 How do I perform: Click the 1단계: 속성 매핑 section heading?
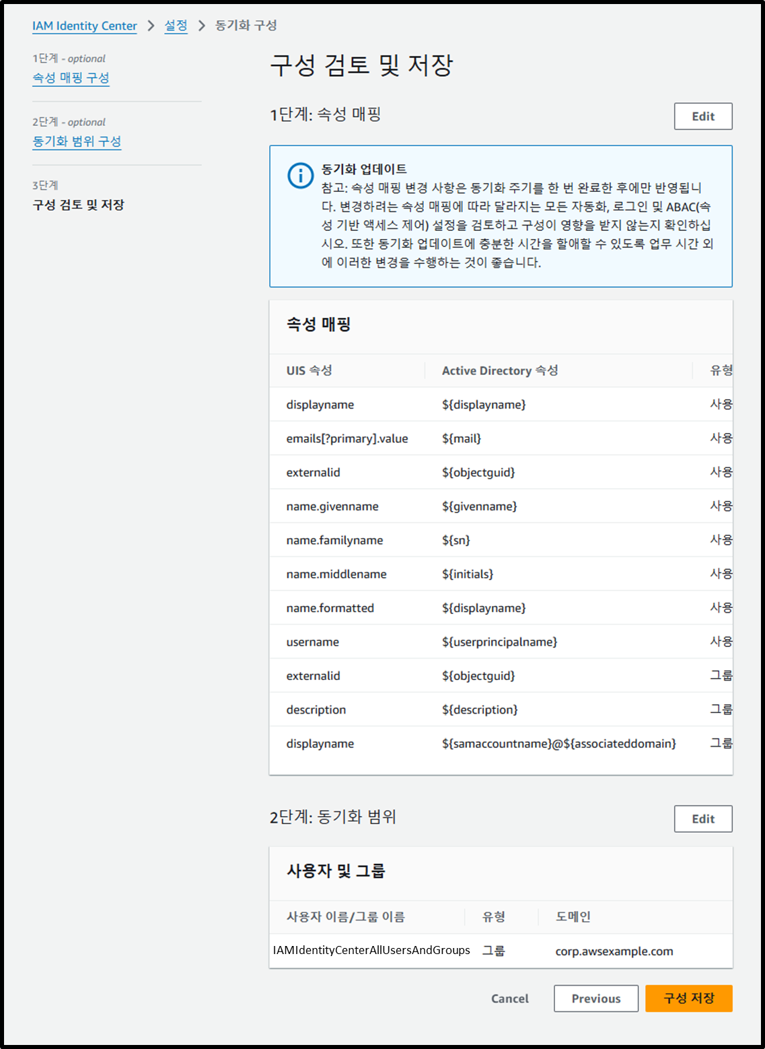click(326, 114)
